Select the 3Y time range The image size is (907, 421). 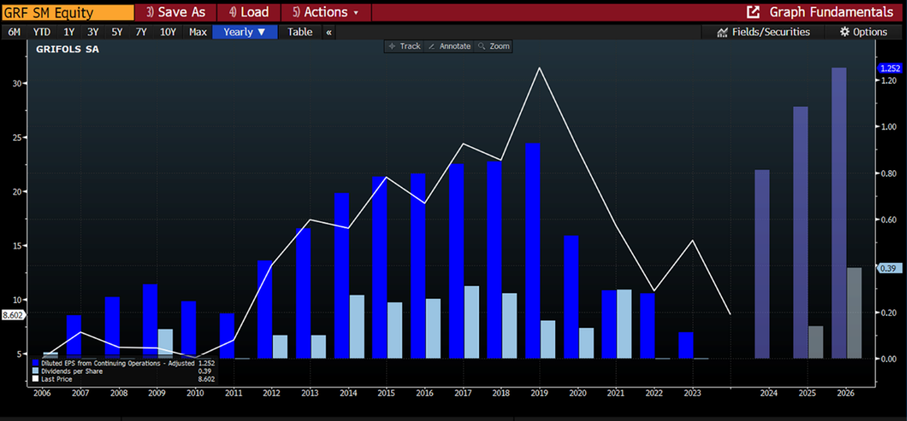[x=93, y=32]
